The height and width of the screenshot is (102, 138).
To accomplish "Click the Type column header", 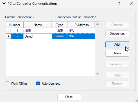I will pyautogui.click(x=60, y=25).
